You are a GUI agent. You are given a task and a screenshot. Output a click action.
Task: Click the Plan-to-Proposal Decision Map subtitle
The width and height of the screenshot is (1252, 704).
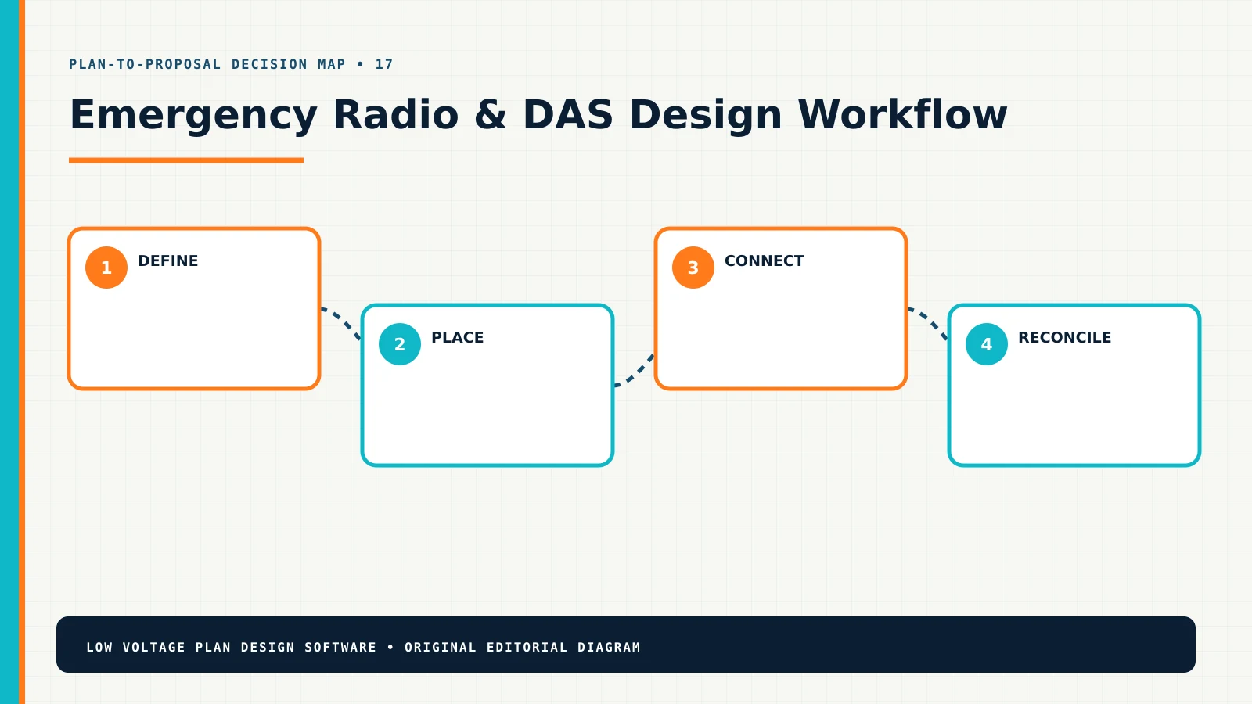click(x=231, y=64)
